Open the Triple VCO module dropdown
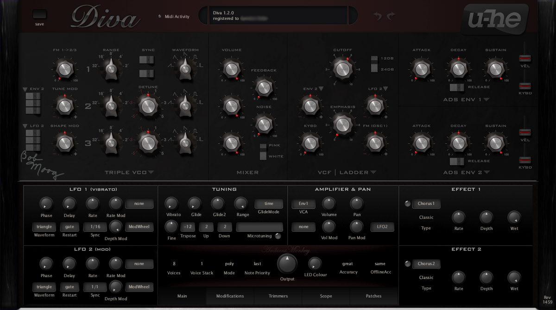This screenshot has width=556, height=310. (151, 173)
